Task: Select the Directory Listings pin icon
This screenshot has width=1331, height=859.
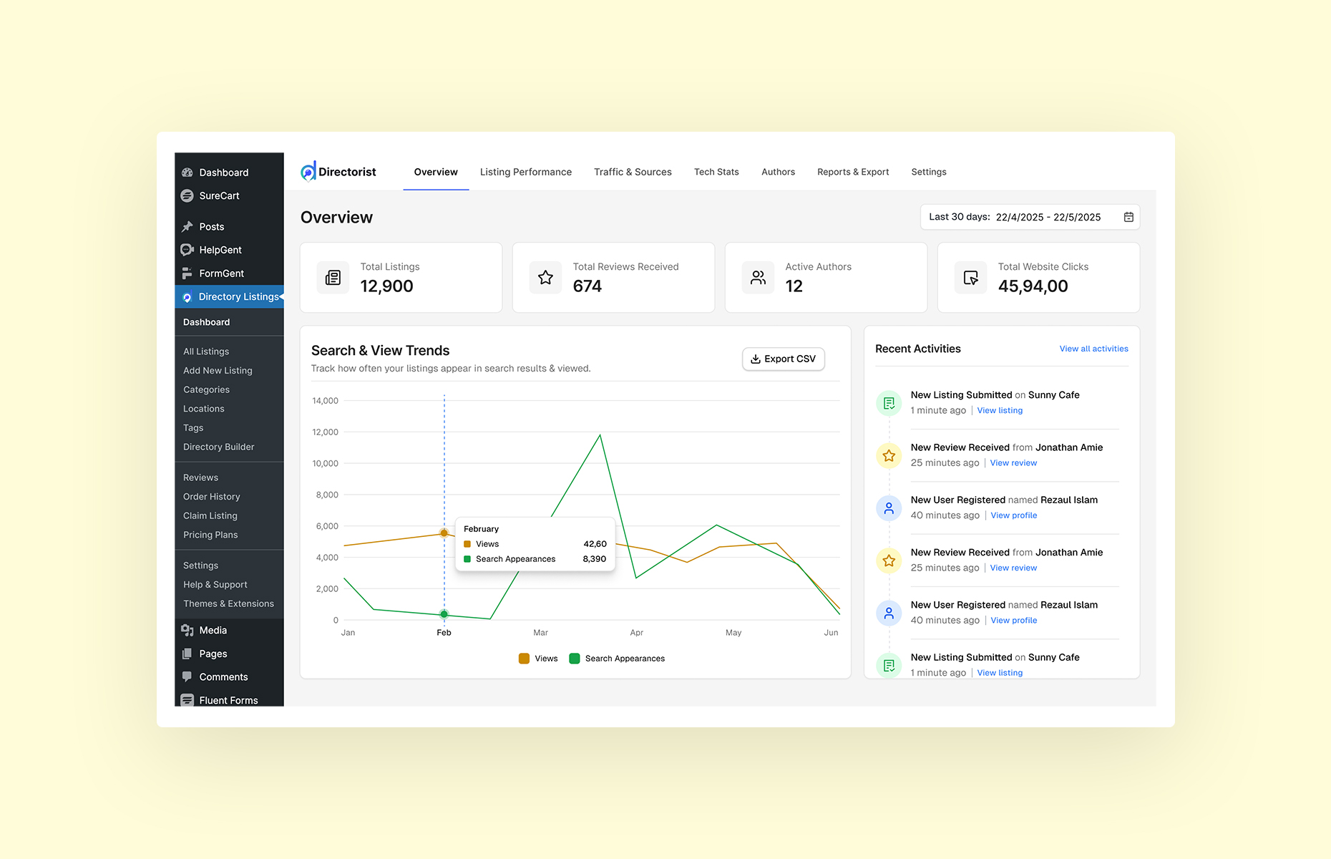Action: (x=187, y=296)
